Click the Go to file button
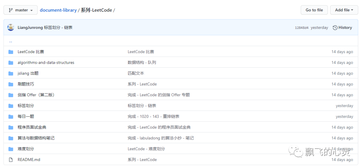The width and height of the screenshot is (362, 168). pyautogui.click(x=314, y=10)
